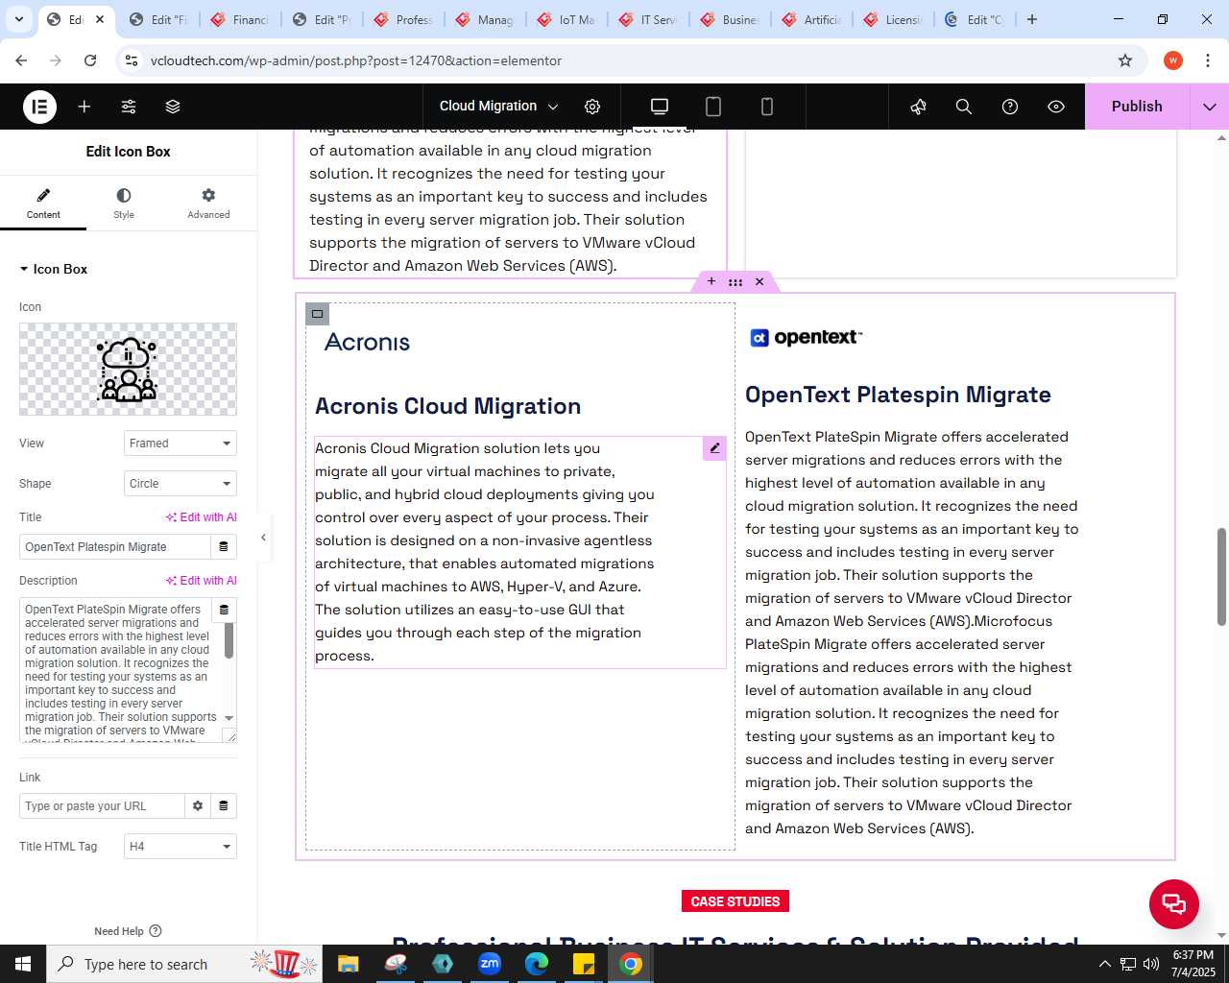1229x983 pixels.
Task: Open Zoom from the taskbar
Action: (x=490, y=964)
